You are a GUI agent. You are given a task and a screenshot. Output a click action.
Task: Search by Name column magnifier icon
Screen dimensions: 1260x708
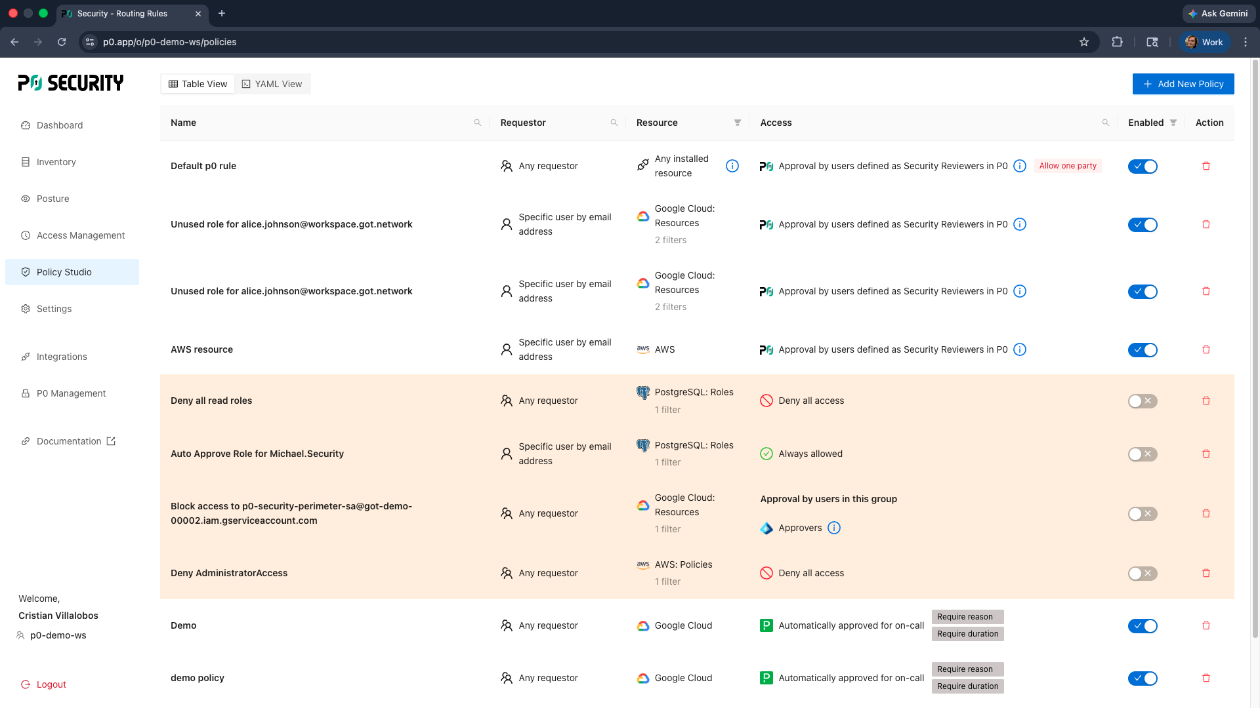pos(478,123)
